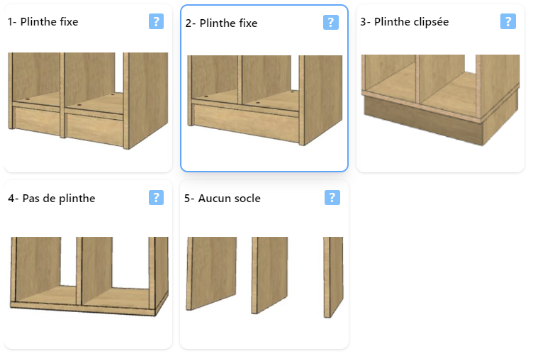
Task: Choose the "3- Plinthe clipsée" label
Action: click(405, 22)
